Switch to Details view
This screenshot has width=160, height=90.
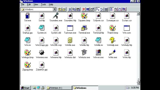[x=106, y=9]
